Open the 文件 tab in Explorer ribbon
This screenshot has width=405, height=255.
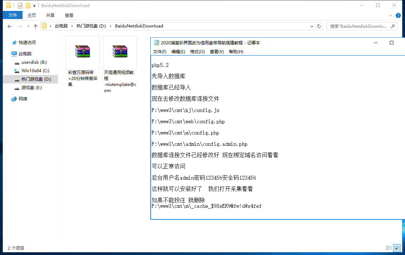point(13,15)
